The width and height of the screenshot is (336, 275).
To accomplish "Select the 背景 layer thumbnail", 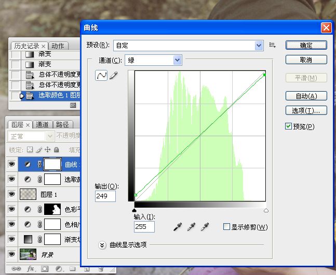I will (28, 254).
